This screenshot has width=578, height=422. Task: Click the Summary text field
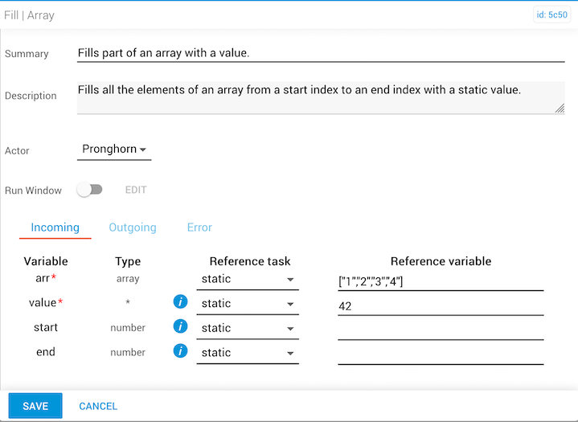click(x=320, y=53)
